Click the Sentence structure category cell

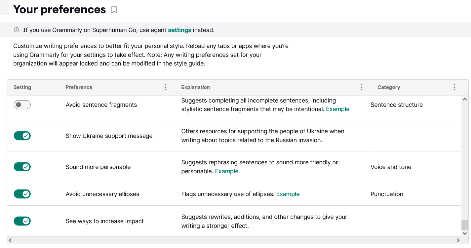pos(397,105)
